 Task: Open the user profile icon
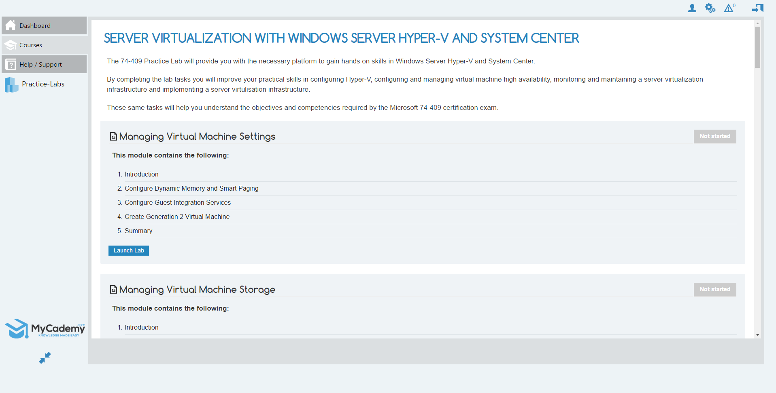click(x=692, y=8)
